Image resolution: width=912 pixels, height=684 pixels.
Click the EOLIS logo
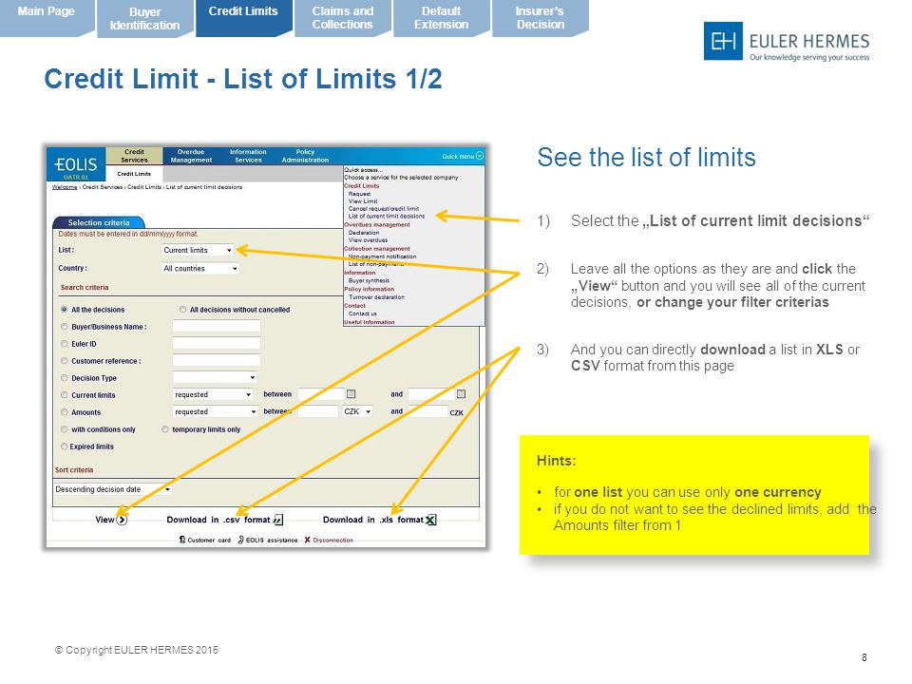pos(76,164)
